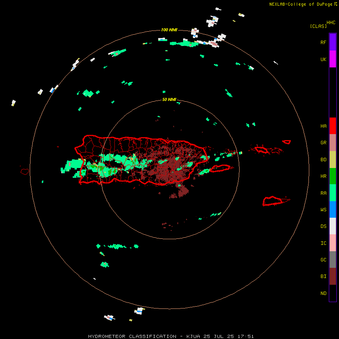Click the RF legend label
The image size is (339, 339).
tap(323, 42)
